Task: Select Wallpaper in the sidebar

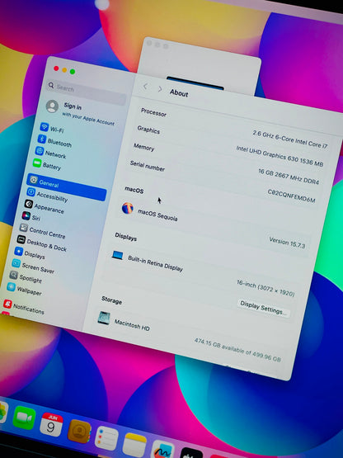Action: coord(24,289)
